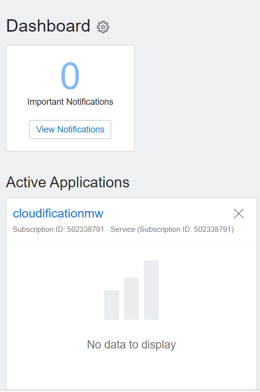This screenshot has height=392, width=260.
Task: Click the View Notifications button
Action: pos(70,130)
